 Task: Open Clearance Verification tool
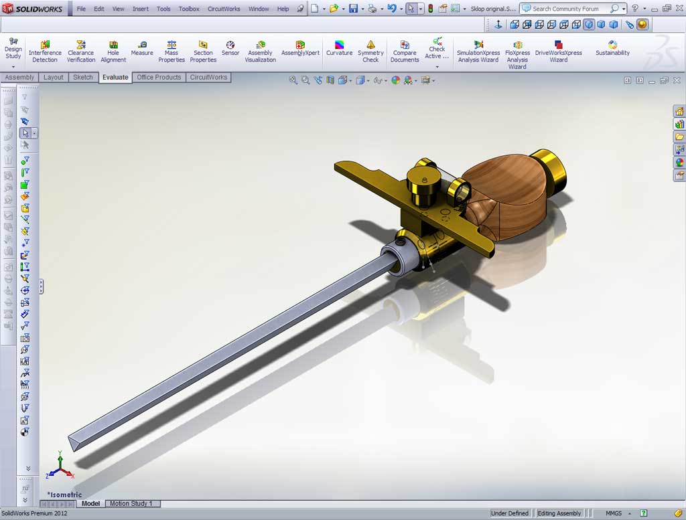(x=81, y=52)
